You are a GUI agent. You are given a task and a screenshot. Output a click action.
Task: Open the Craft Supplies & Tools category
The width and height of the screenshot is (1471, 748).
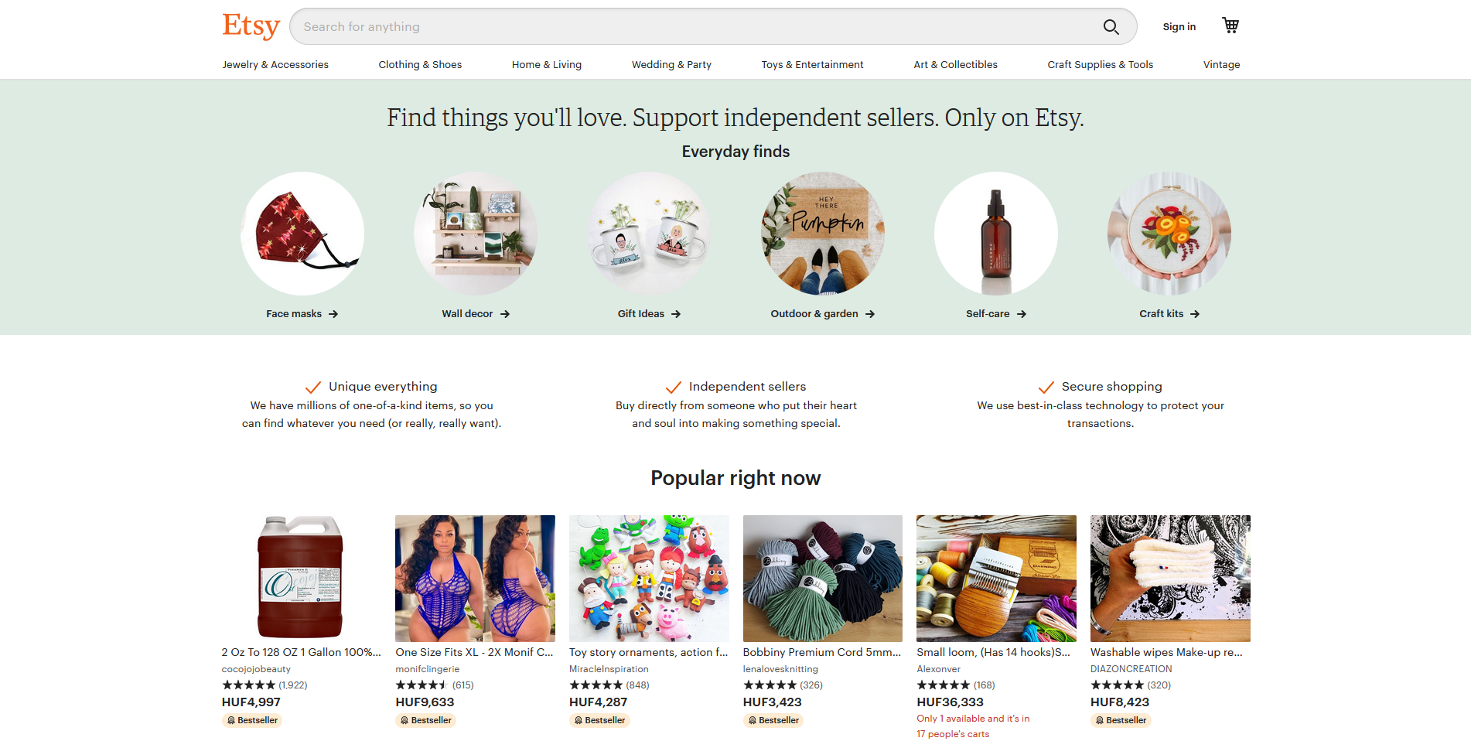click(1101, 64)
